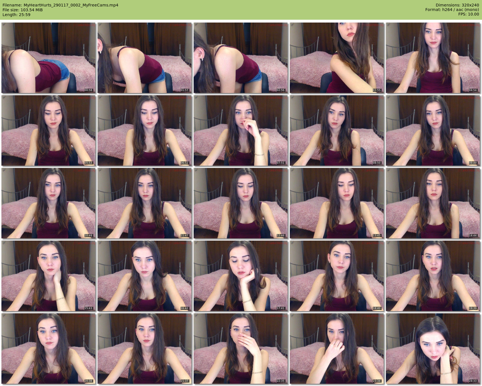Pick the frame labeled 06:52
Screen dimensions: 482x386
pos(145,130)
